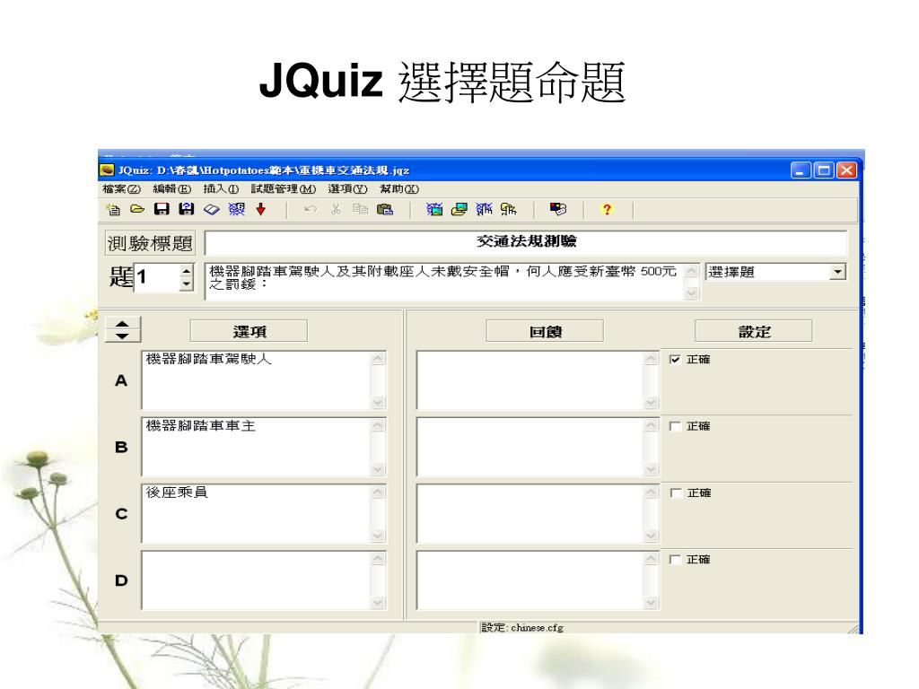The height and width of the screenshot is (689, 919).
Task: Check 正確 for answer D
Action: pos(675,560)
